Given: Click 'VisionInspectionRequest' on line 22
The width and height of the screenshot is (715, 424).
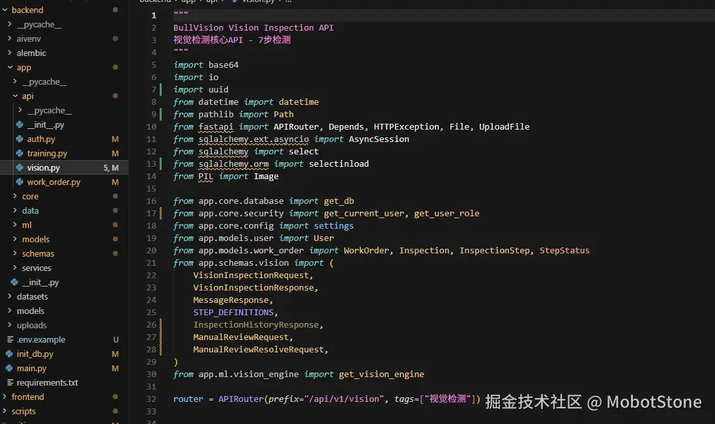Looking at the screenshot, I should [x=251, y=275].
